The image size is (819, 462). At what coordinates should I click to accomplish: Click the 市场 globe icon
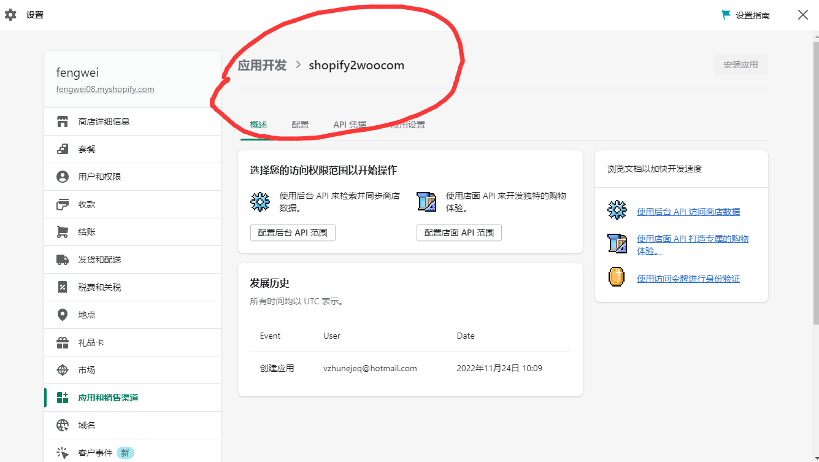pyautogui.click(x=63, y=370)
